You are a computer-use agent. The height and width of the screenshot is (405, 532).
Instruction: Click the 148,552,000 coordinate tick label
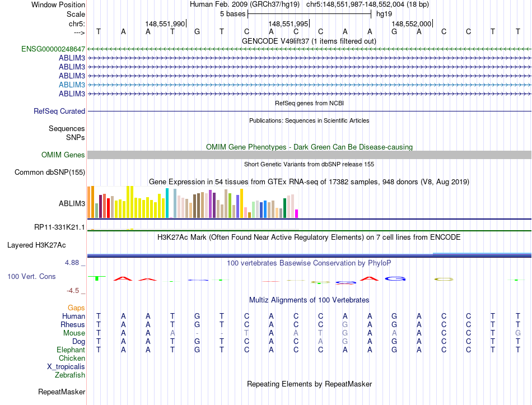pos(411,24)
